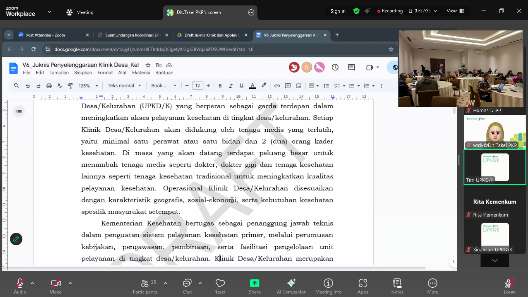Click the video call camera icon in Docs
The width and height of the screenshot is (528, 297).
370,67
